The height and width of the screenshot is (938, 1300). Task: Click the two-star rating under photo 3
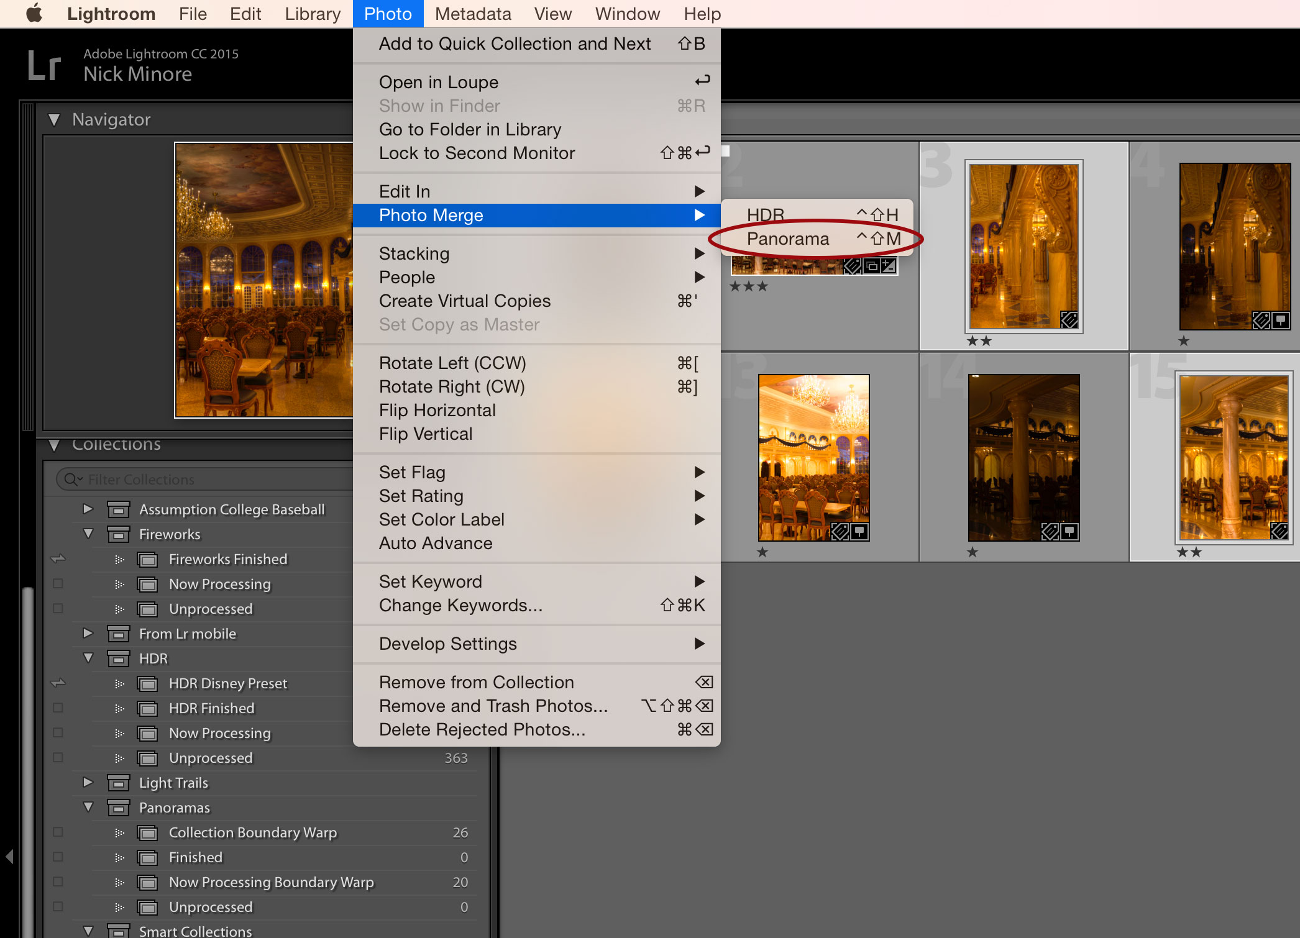[979, 341]
